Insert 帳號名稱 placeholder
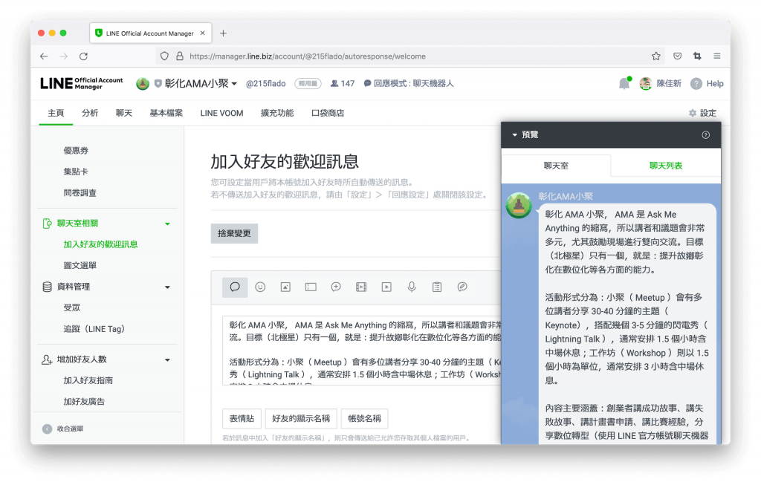 [364, 419]
